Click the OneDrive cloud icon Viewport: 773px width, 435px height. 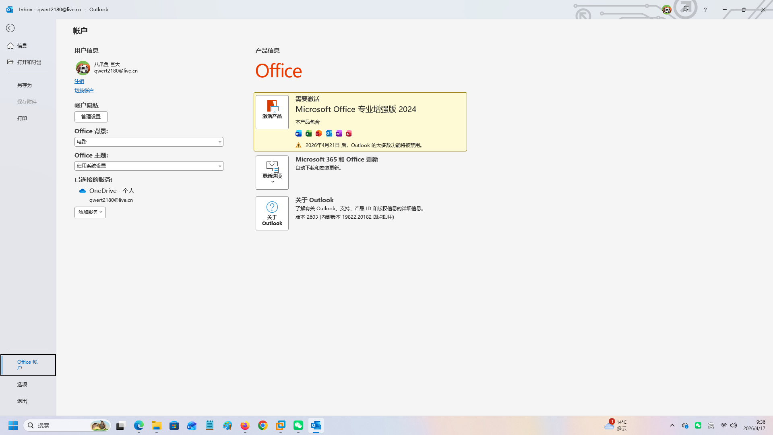83,191
